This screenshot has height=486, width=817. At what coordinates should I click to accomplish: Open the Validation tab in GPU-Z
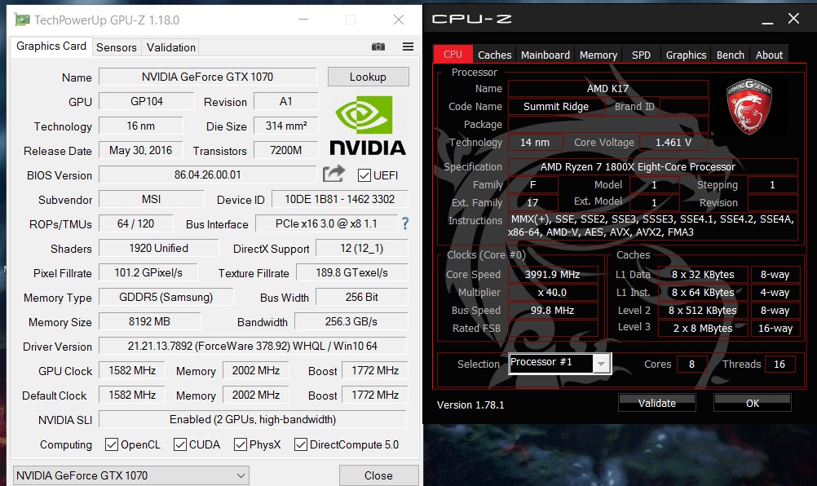(x=171, y=47)
